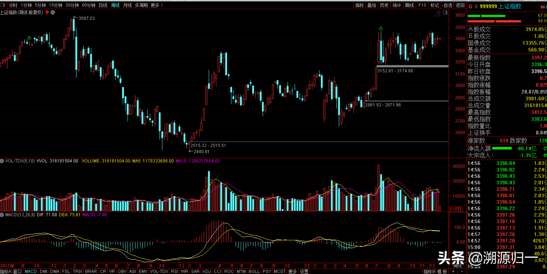Click the 2861.92 - 2871.96 gap label
Viewport: 547px width, 274px height.
[383, 105]
